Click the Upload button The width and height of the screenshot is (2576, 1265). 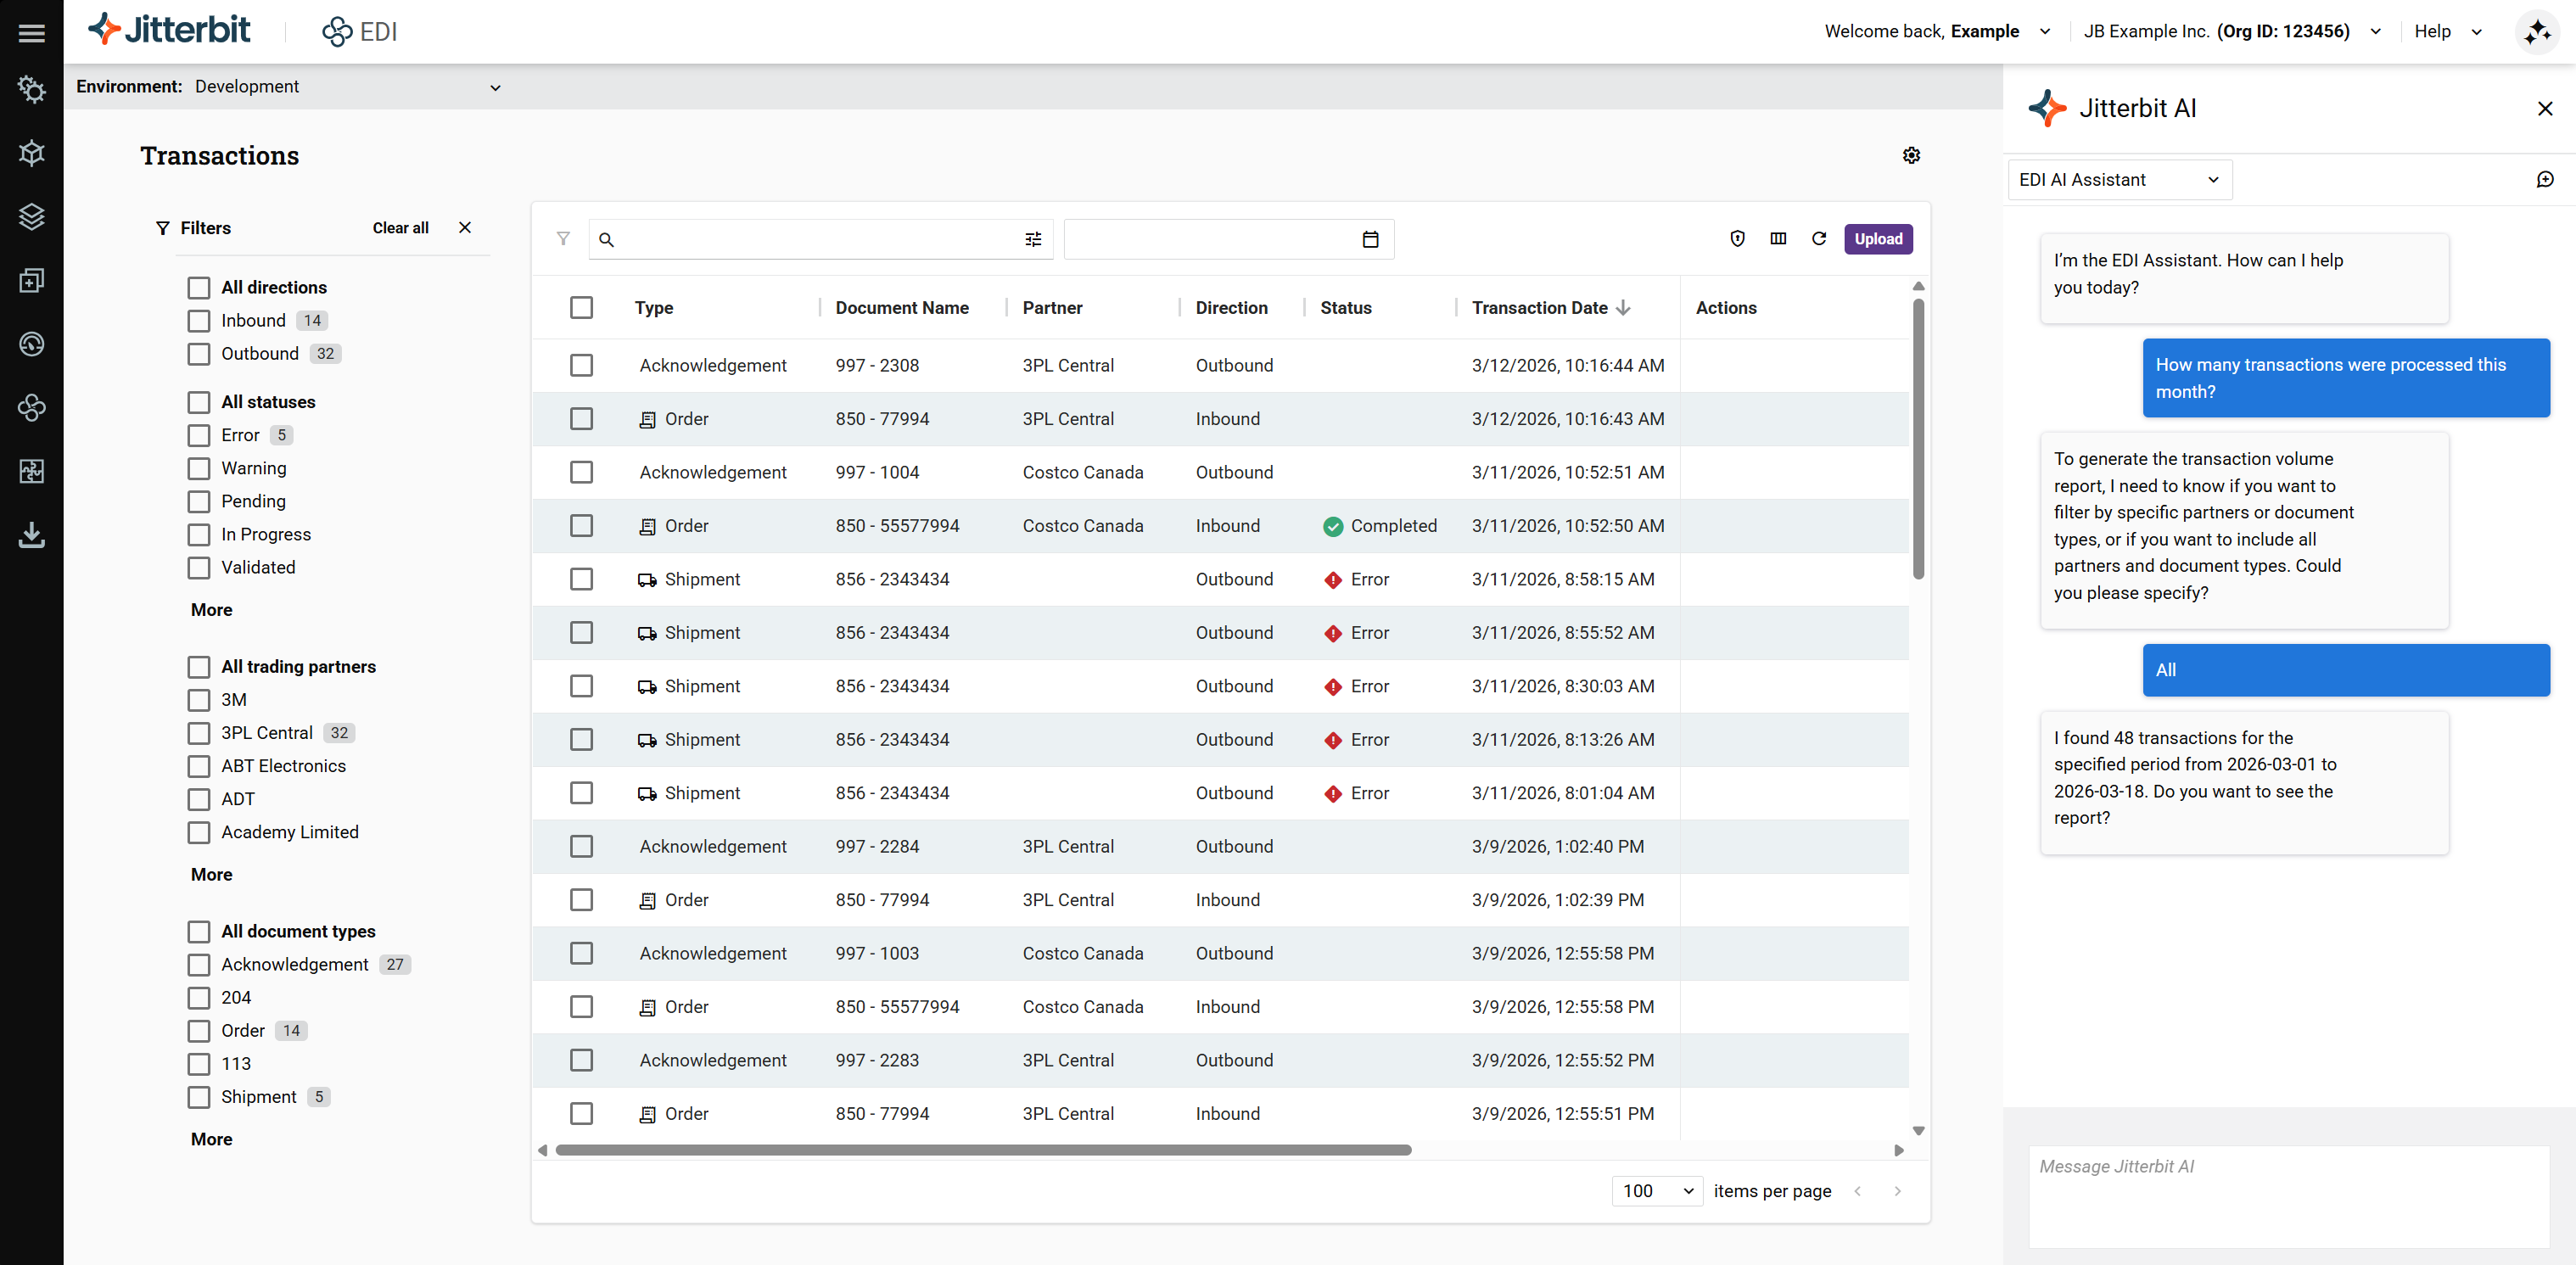[x=1878, y=239]
